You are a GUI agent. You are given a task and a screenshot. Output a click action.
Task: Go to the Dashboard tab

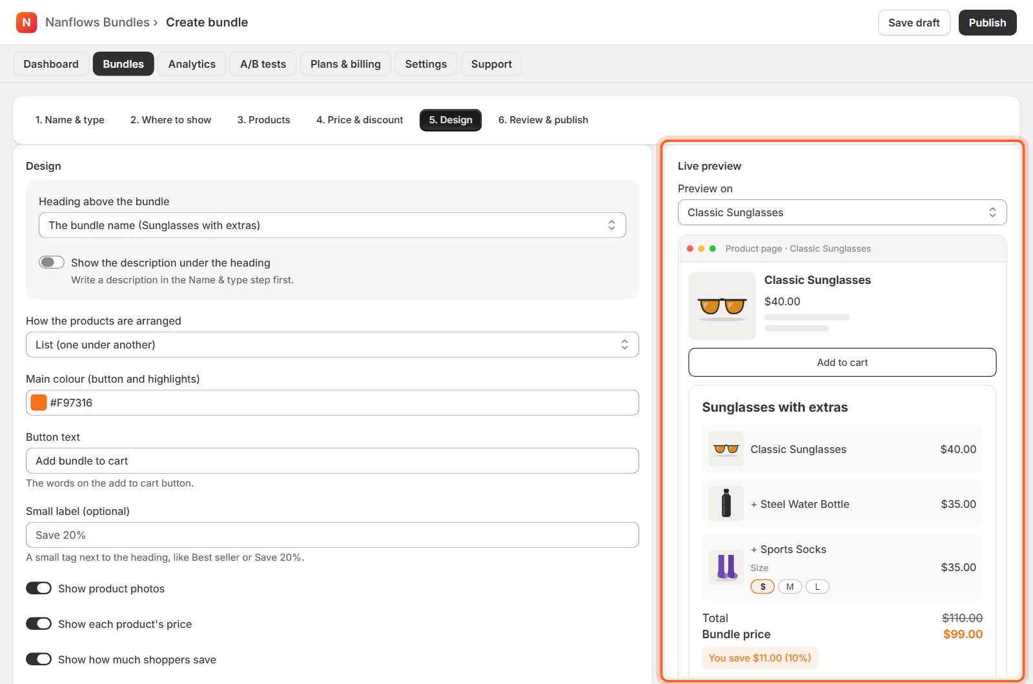point(51,64)
